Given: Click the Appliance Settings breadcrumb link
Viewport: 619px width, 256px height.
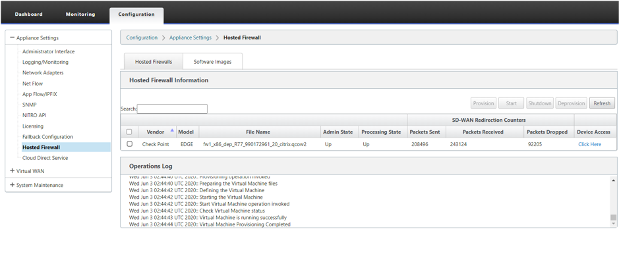Looking at the screenshot, I should [x=191, y=38].
